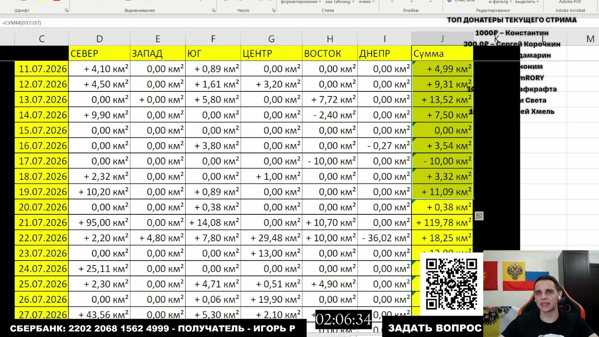
Task: Select the + 29,48 км² cell
Action: pos(271,238)
